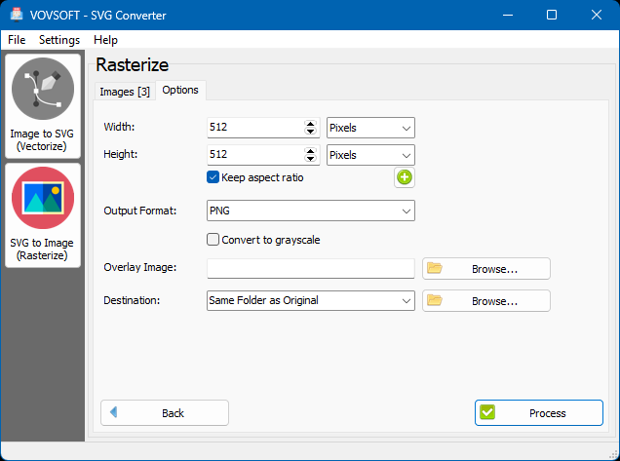Close the SVG Converter window
620x461 pixels.
pyautogui.click(x=597, y=15)
